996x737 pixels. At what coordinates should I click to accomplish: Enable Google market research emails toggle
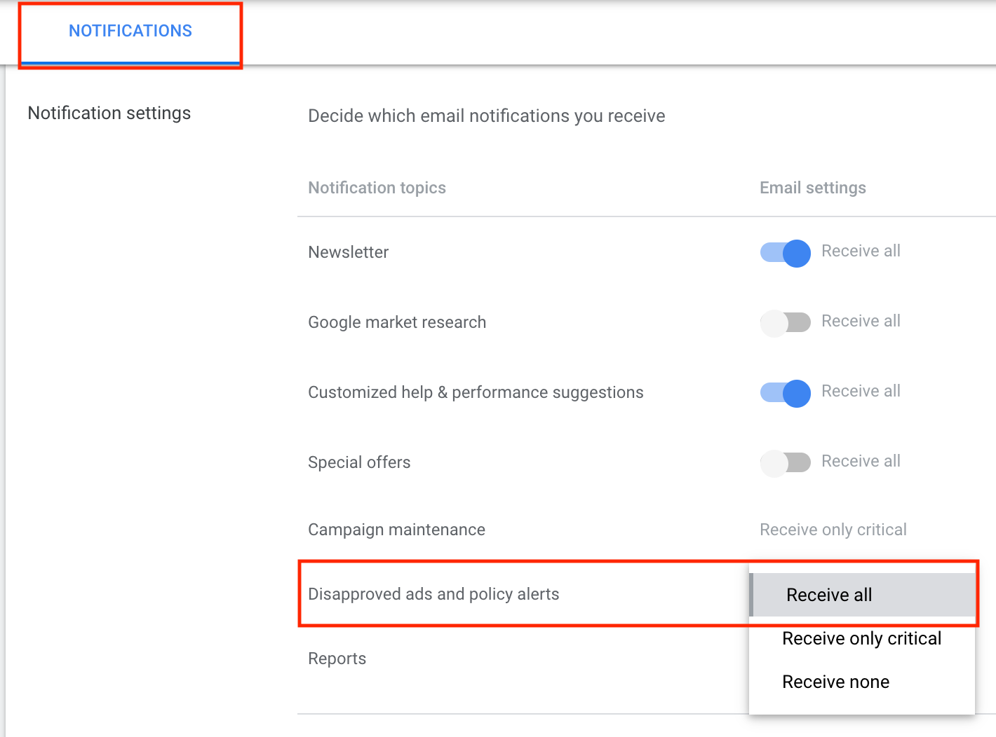786,323
